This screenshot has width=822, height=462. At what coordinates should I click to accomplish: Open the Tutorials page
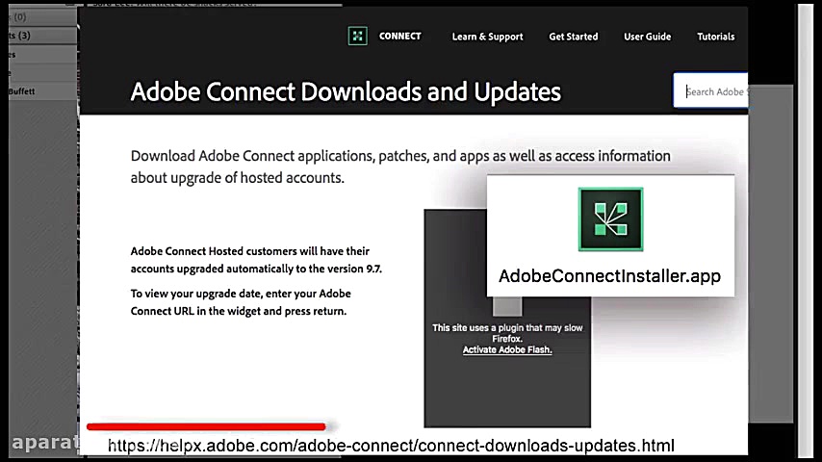(715, 37)
